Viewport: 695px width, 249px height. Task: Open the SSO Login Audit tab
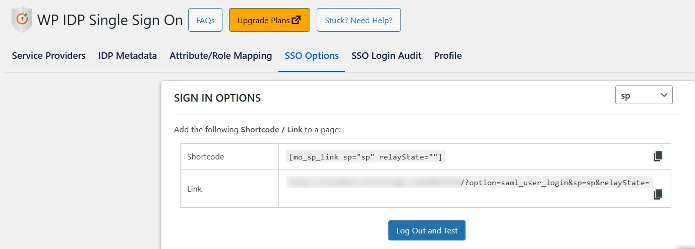(386, 56)
